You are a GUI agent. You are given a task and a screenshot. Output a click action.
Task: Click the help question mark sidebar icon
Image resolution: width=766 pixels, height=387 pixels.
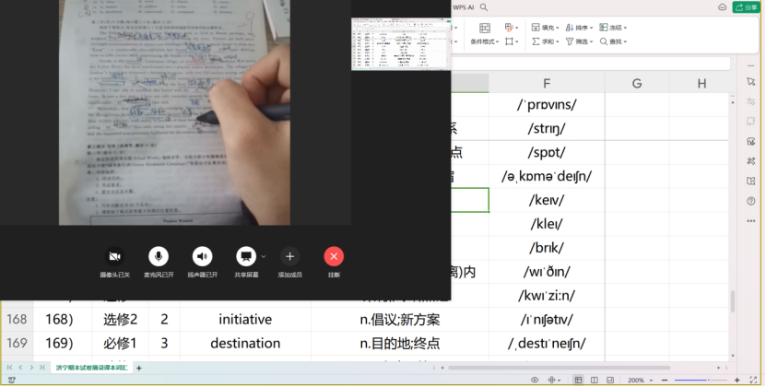pos(751,201)
